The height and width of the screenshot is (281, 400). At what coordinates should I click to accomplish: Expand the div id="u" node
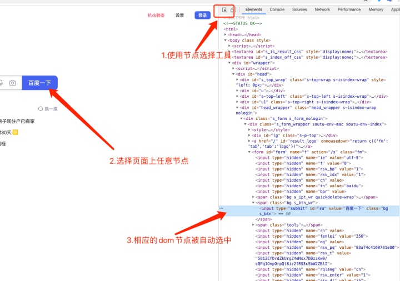click(237, 91)
